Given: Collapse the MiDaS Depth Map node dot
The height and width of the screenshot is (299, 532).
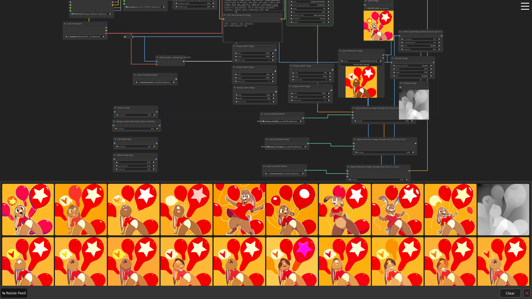Looking at the screenshot, I should pos(115,155).
